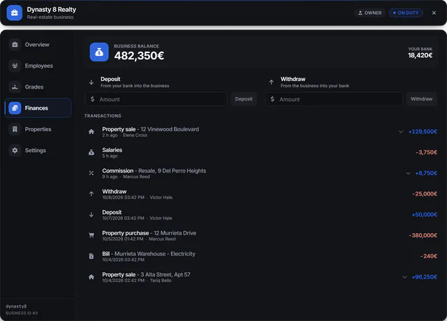Expand the Del Perro Heights commission details
Screen dimensions: 447x321
(x=408, y=173)
